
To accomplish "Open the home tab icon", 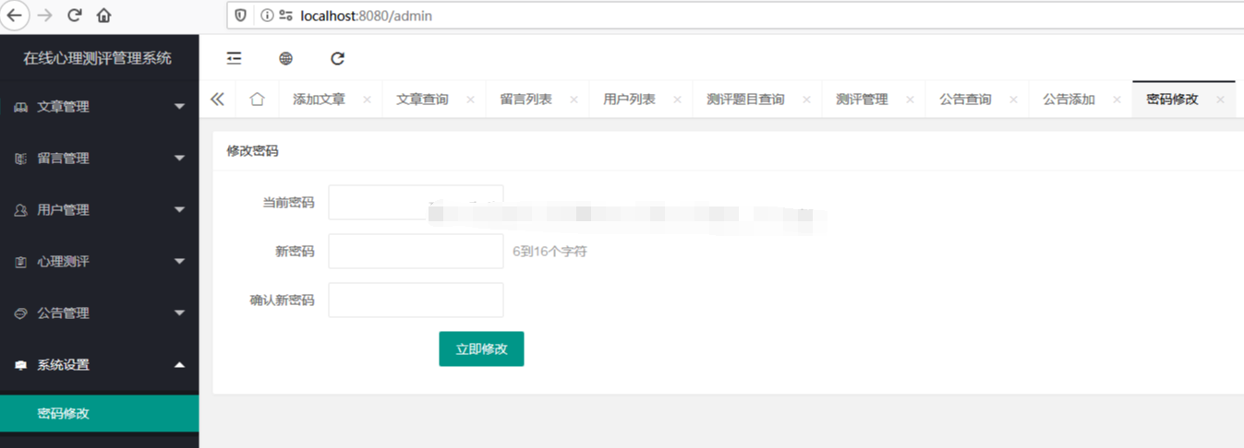I will click(258, 100).
